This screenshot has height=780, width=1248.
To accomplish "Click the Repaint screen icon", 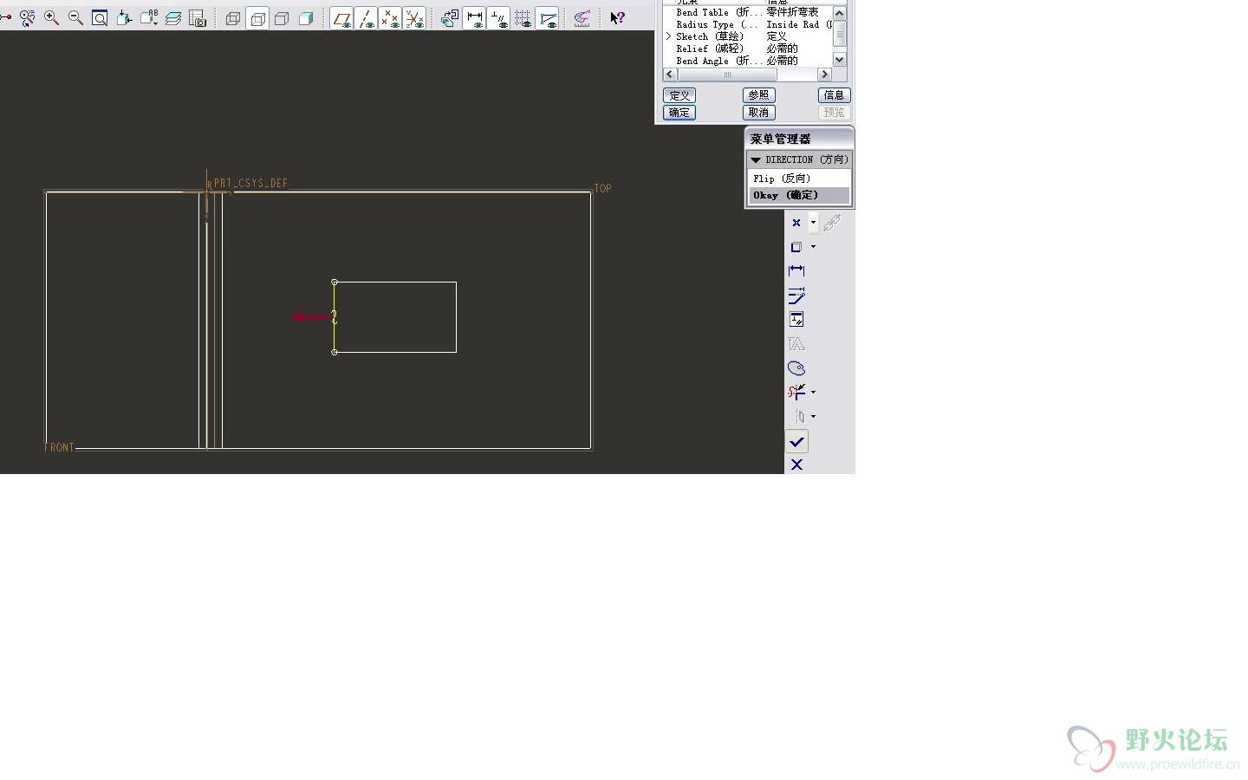I will [27, 17].
